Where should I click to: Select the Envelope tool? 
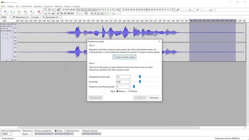pyautogui.click(x=49, y=10)
